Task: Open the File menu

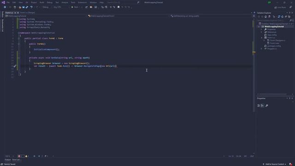Action: click(x=8, y=2)
